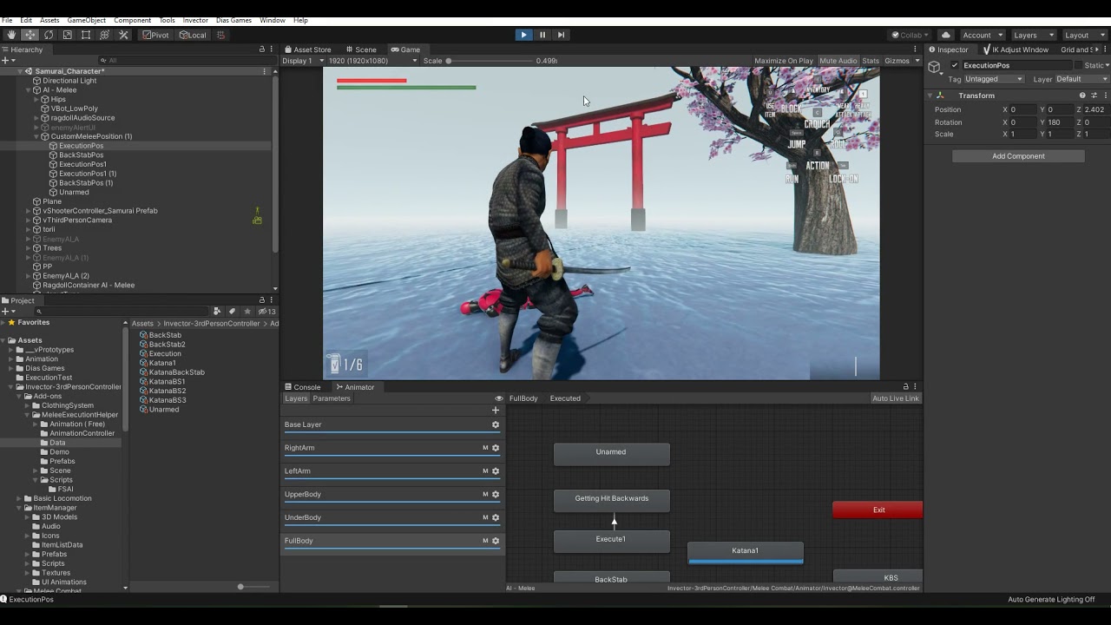
Task: Click the Play button
Action: pos(523,35)
